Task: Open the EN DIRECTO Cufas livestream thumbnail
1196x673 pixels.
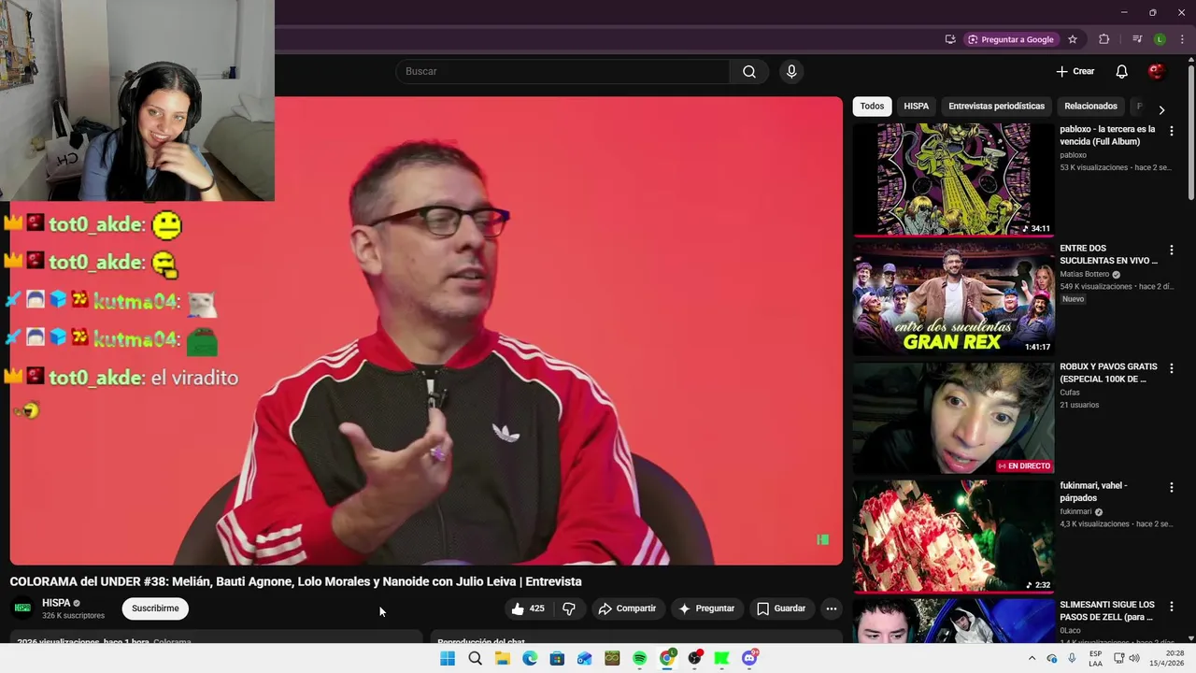Action: [x=953, y=417]
